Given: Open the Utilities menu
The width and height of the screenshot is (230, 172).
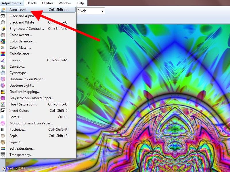Looking at the screenshot, I should [x=47, y=3].
